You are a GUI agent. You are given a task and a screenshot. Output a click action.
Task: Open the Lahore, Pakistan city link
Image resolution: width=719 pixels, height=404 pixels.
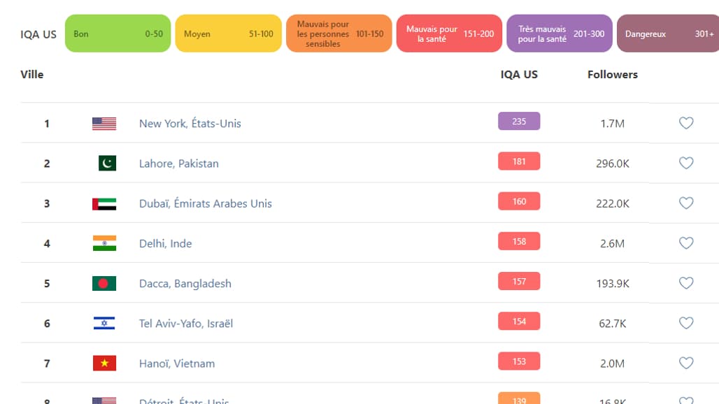point(179,164)
